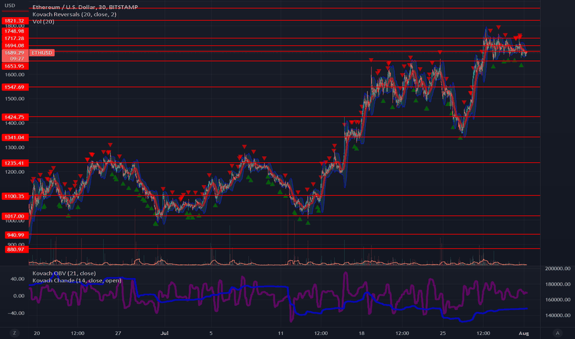The image size is (575, 339).
Task: Click the 1821.32 price level label
Action: pos(15,21)
